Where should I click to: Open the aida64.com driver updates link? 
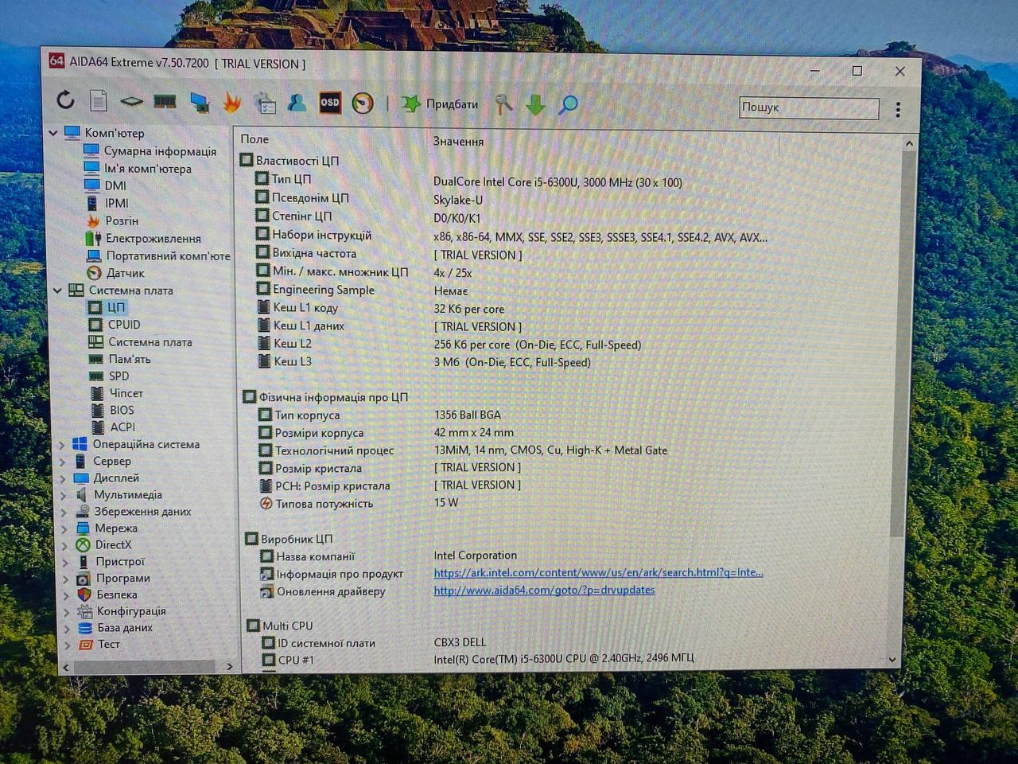544,590
